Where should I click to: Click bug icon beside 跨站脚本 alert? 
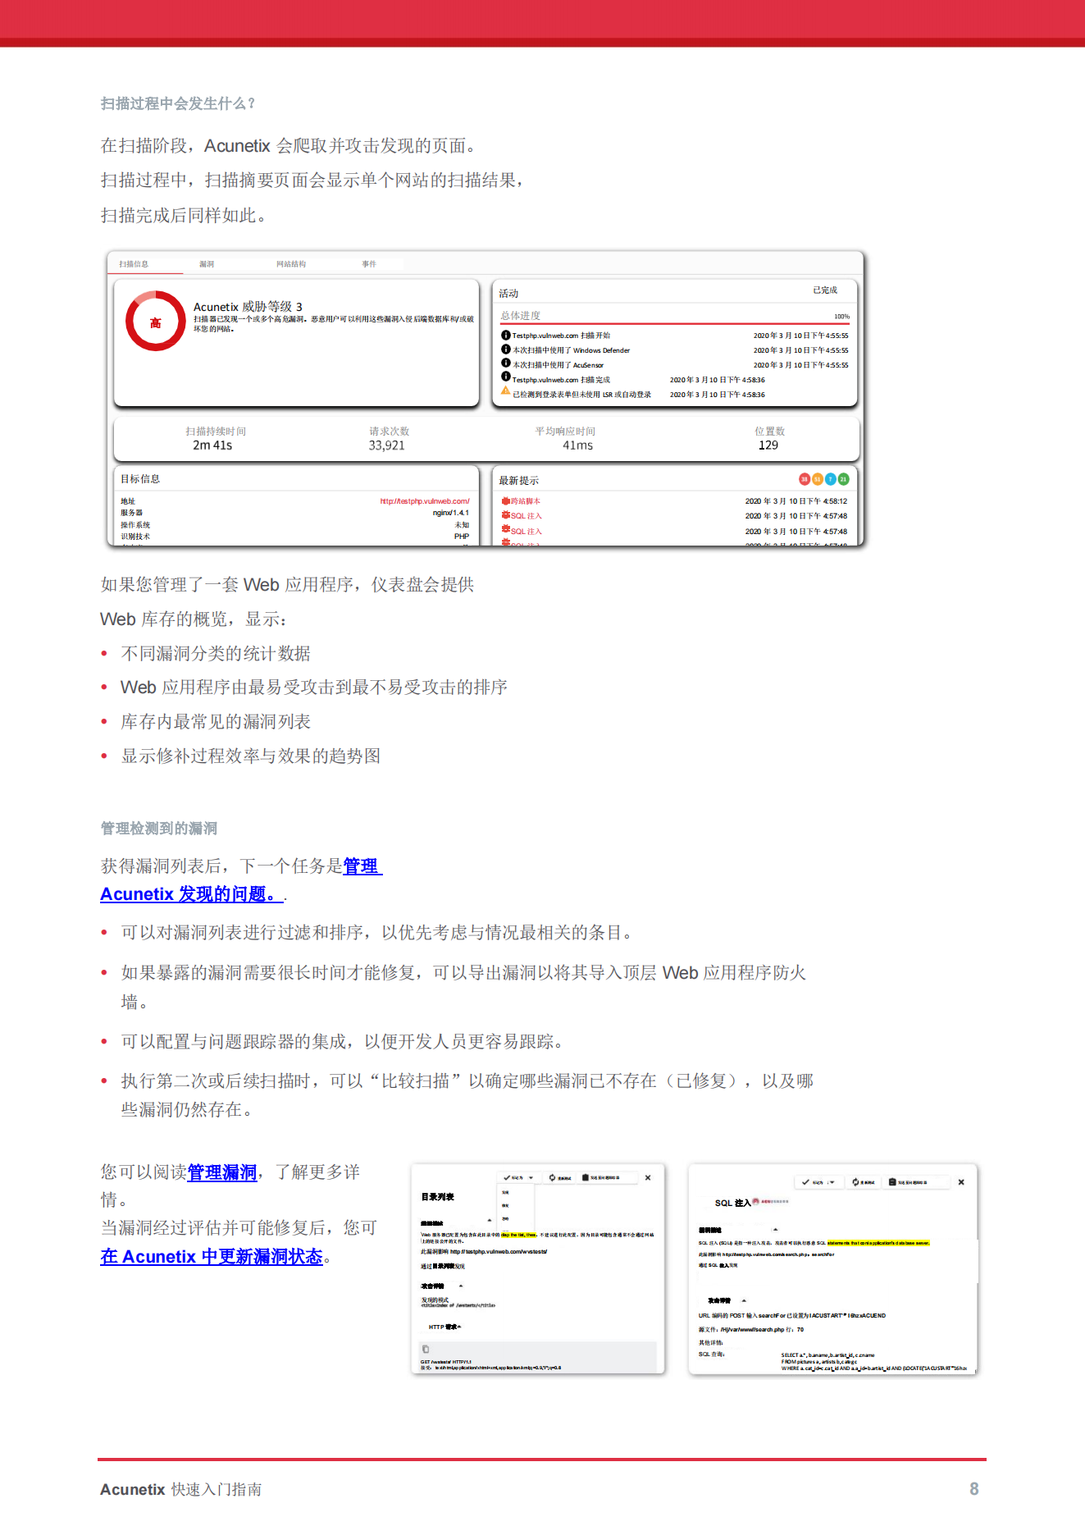pyautogui.click(x=506, y=500)
